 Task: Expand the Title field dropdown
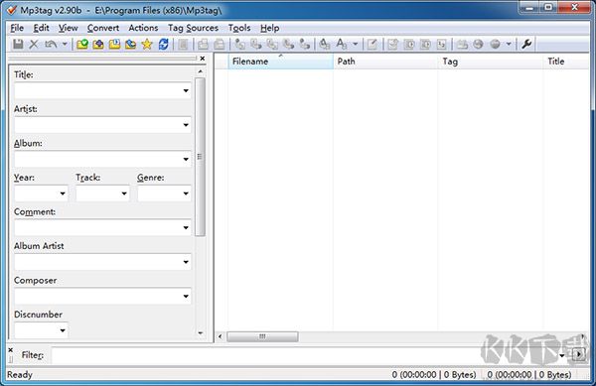pyautogui.click(x=186, y=90)
